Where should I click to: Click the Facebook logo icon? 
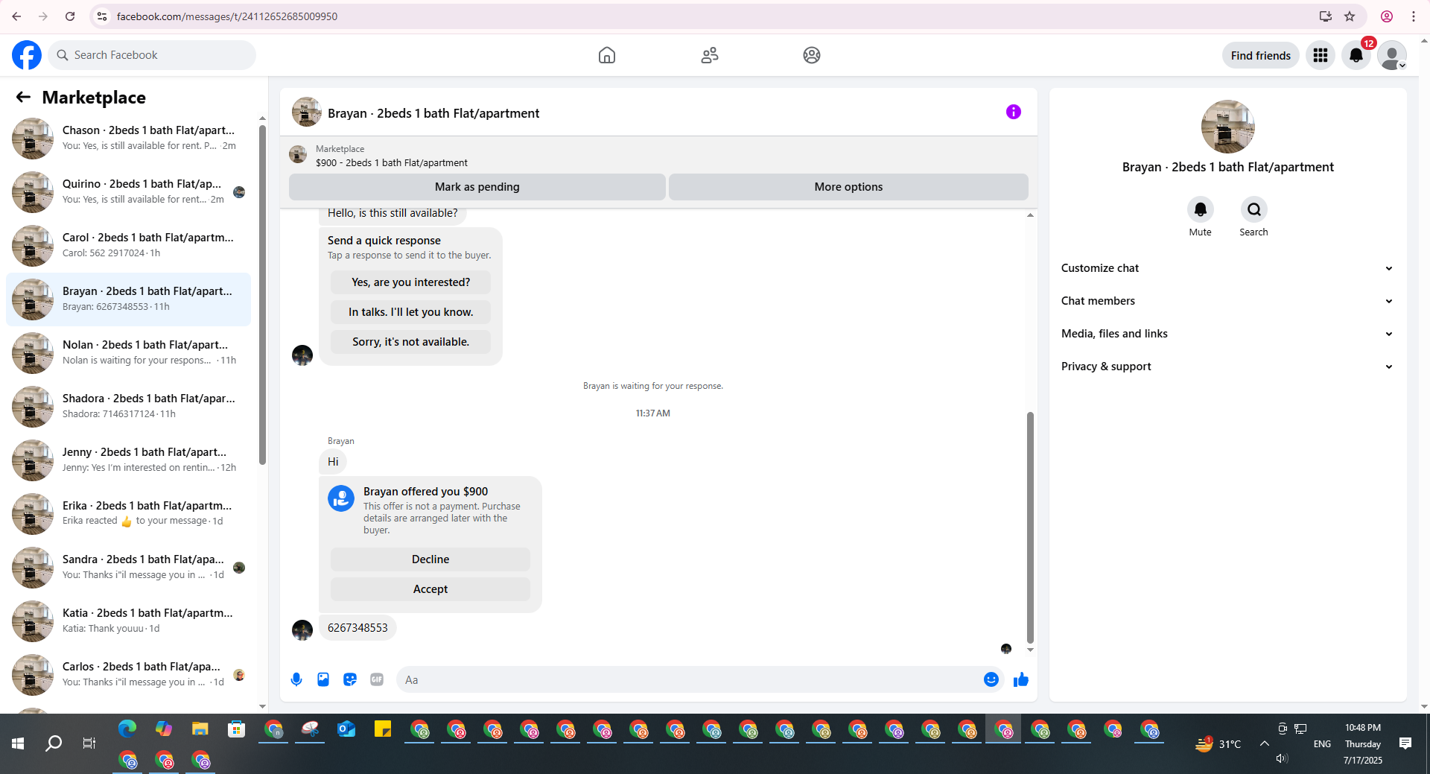coord(27,55)
